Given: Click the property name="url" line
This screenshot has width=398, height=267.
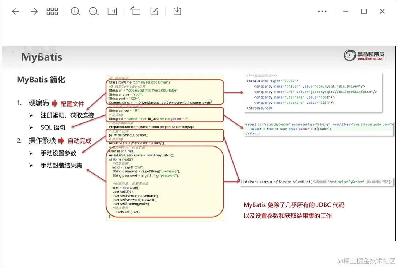Looking at the screenshot, I should (315, 92).
